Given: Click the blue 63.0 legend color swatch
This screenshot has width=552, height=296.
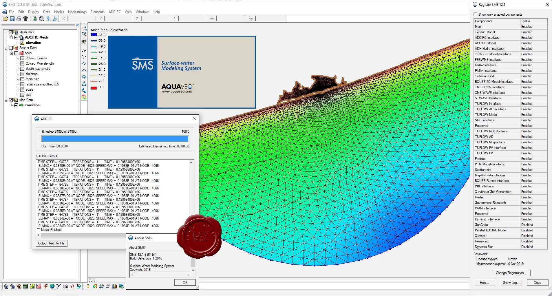Looking at the screenshot, I should click(x=94, y=35).
